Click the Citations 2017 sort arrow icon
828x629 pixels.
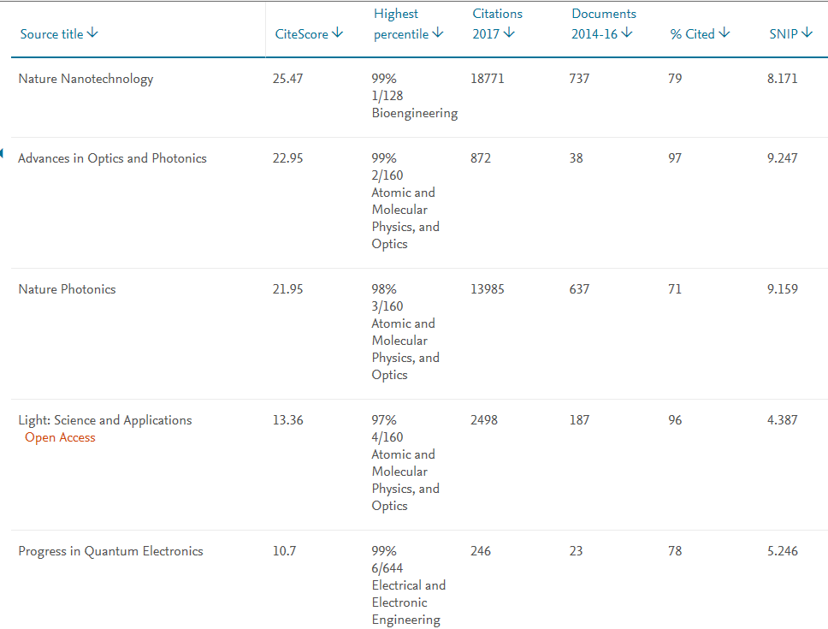tap(509, 33)
